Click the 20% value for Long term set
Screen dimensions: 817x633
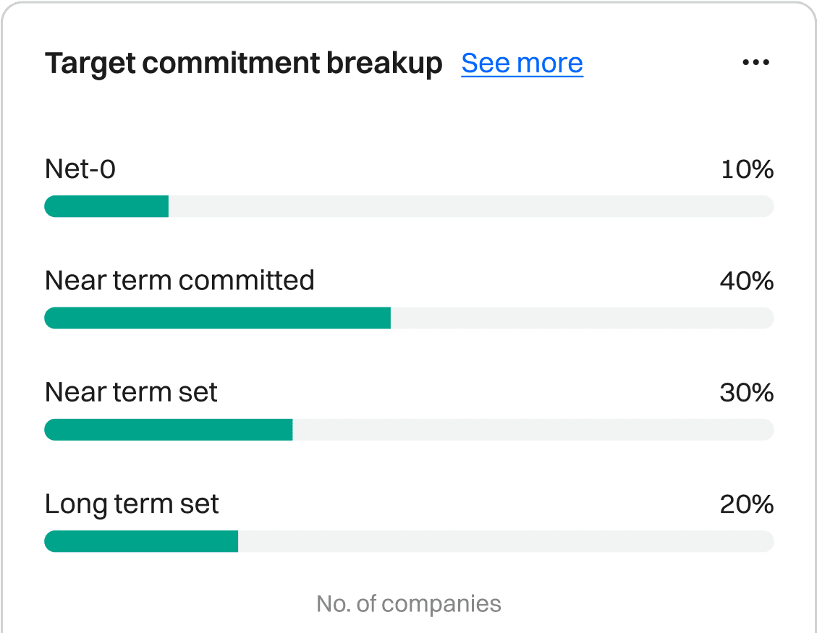click(746, 504)
